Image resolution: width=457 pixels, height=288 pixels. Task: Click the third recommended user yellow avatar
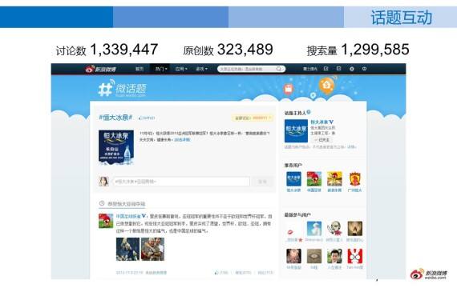(334, 179)
